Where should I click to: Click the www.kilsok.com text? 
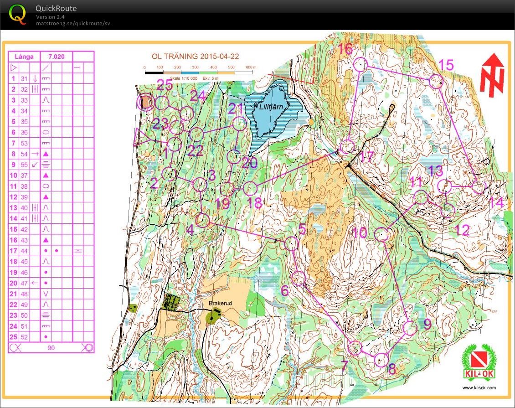coord(479,387)
